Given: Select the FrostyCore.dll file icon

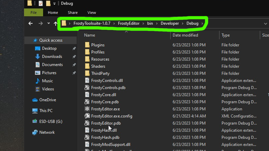Looking at the screenshot, I should (87, 95).
